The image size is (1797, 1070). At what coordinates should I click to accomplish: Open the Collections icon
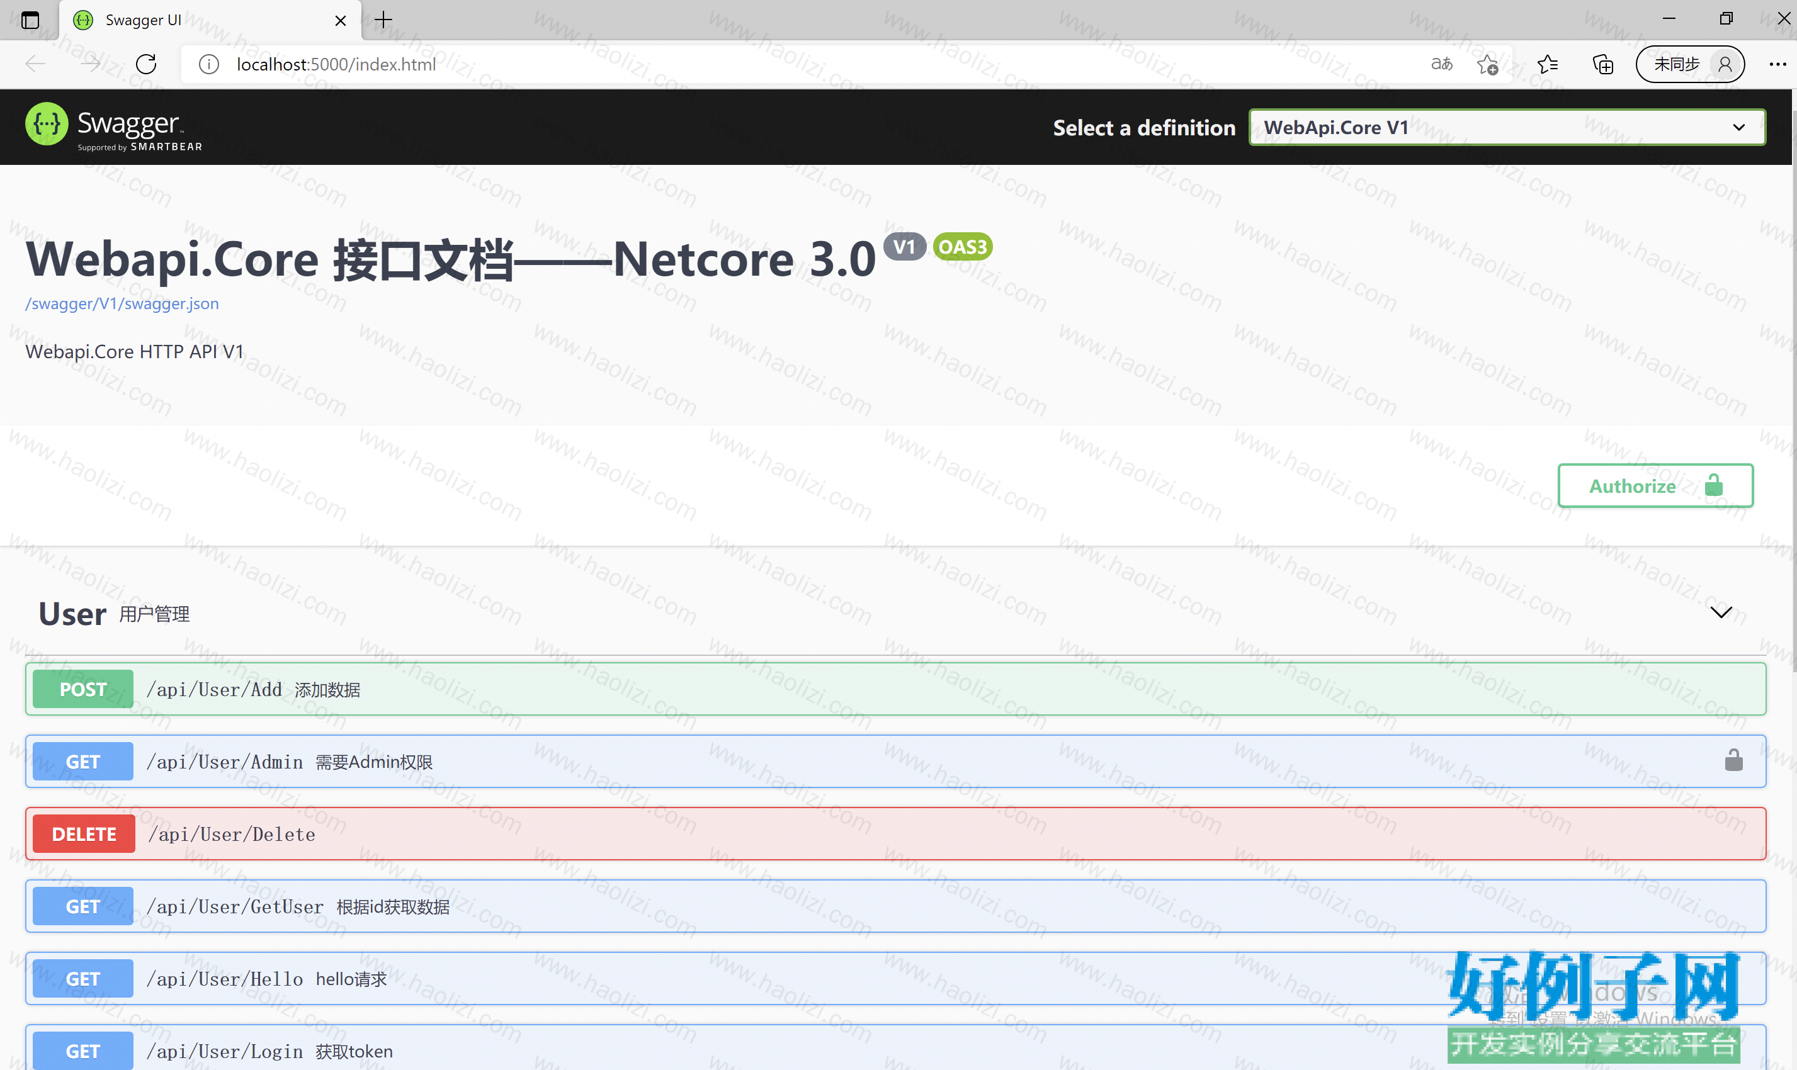pos(1602,64)
